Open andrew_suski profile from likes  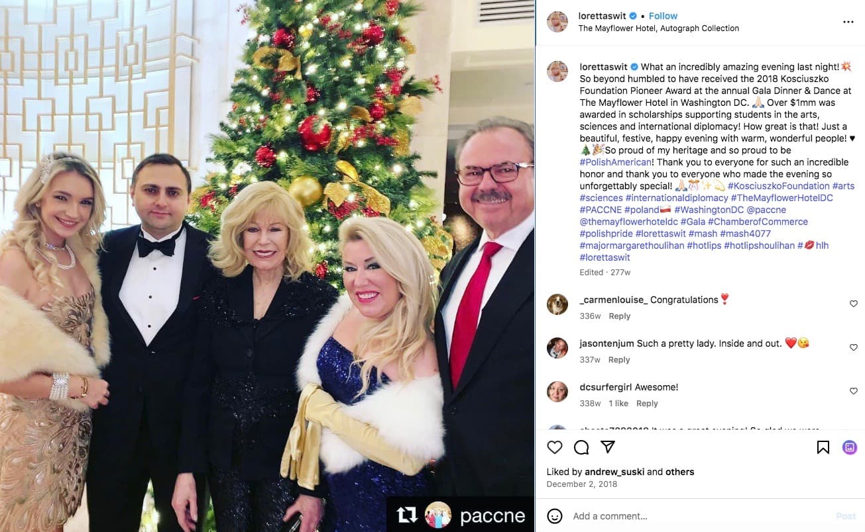(614, 472)
